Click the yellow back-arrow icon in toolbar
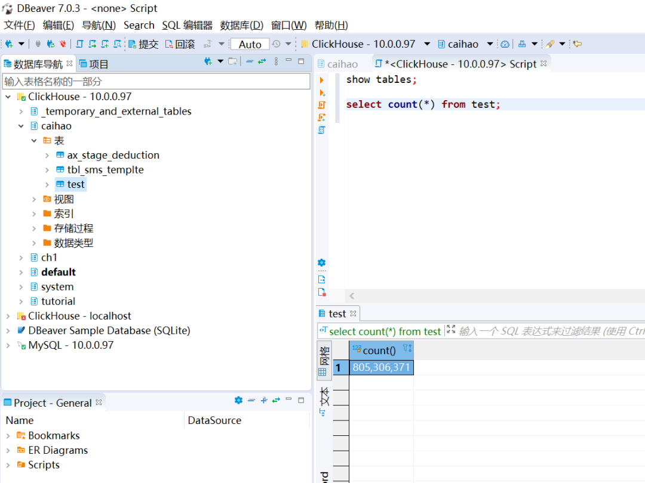The height and width of the screenshot is (483, 645). click(x=578, y=44)
